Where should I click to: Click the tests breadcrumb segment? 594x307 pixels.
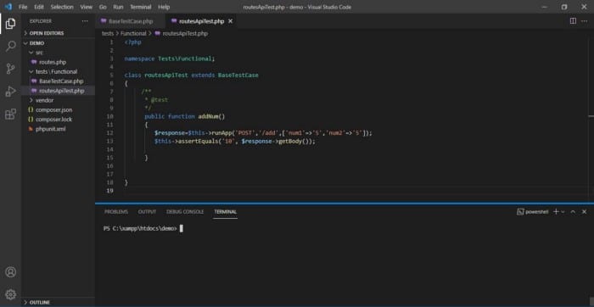coord(108,33)
